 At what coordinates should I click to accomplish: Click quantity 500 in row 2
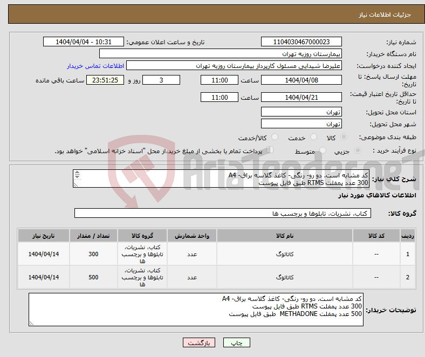[93, 277]
